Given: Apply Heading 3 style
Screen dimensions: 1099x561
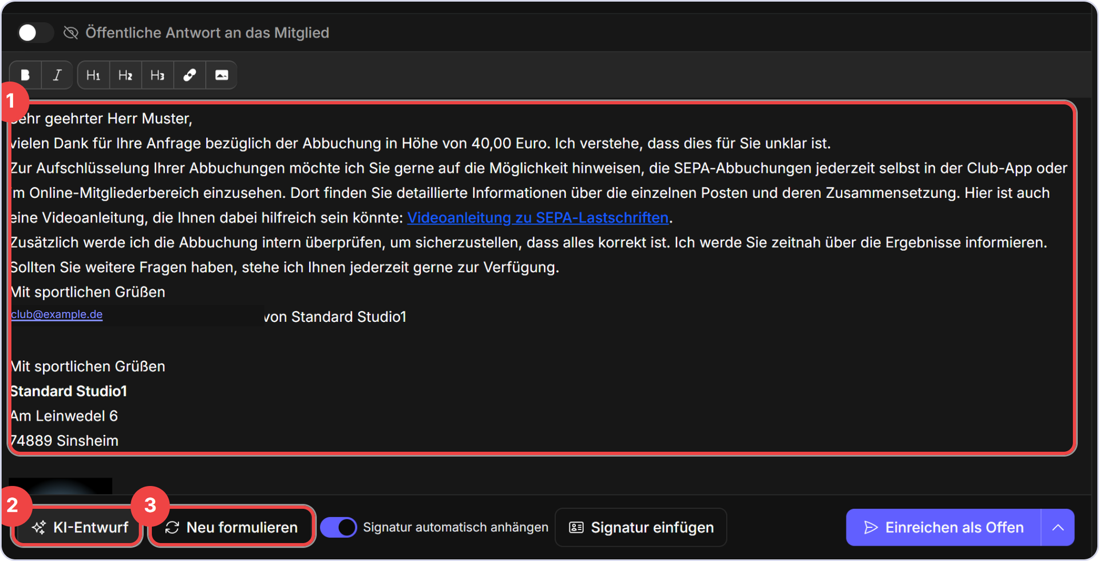Looking at the screenshot, I should [x=157, y=75].
